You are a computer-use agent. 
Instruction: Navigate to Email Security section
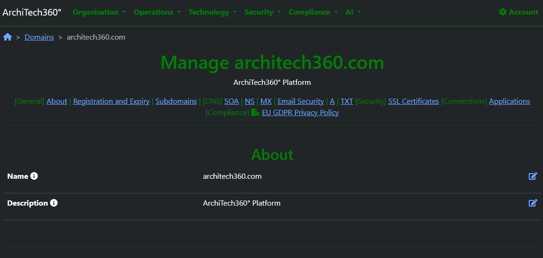[301, 101]
